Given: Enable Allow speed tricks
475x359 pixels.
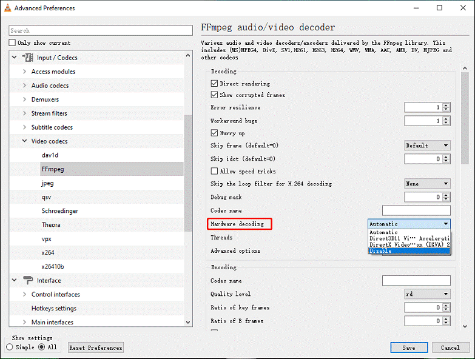Looking at the screenshot, I should pyautogui.click(x=214, y=171).
